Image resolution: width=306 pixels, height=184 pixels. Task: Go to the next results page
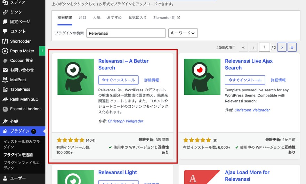[282, 47]
